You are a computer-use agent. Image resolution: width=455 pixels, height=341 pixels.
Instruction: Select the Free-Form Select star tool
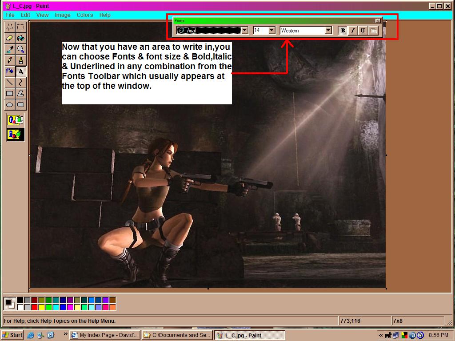tap(9, 27)
